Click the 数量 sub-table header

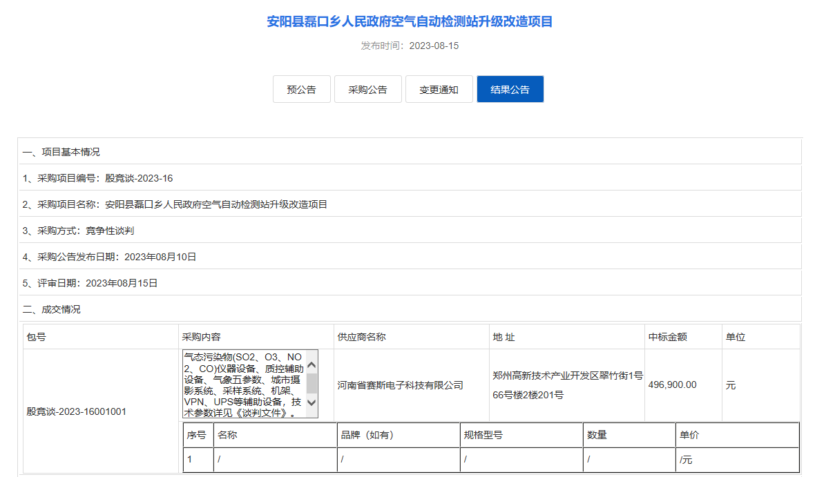(629, 435)
